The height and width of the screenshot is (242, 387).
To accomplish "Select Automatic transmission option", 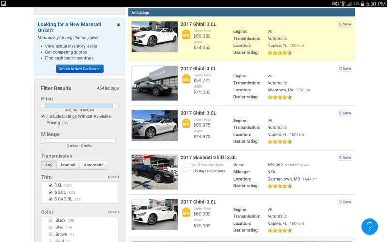I will point(93,165).
